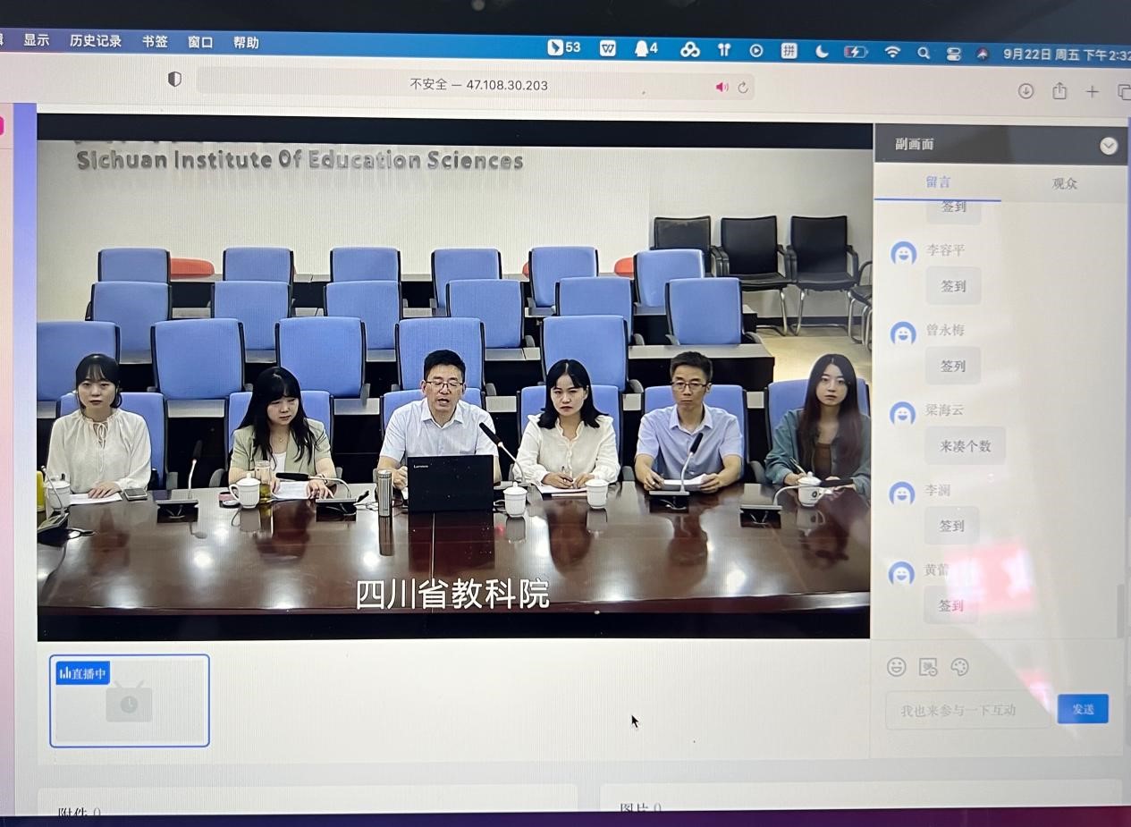Open Spotlight search magnifier icon
The width and height of the screenshot is (1131, 827).
(x=924, y=53)
